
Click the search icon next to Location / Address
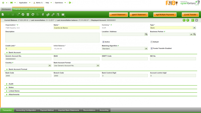pos(146,34)
